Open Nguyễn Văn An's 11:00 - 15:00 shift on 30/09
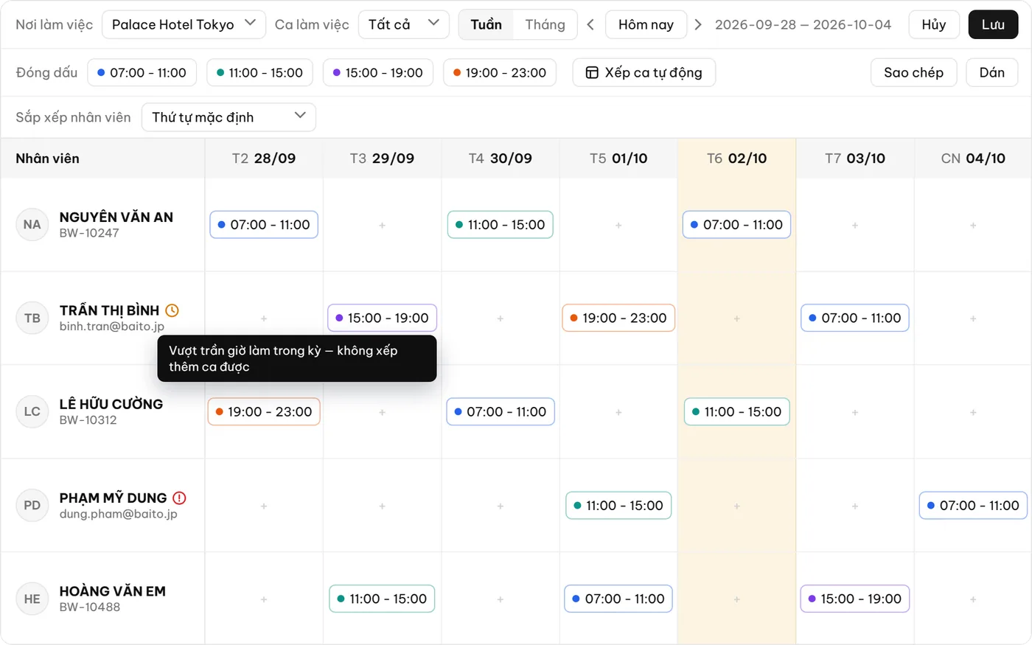Viewport: 1032px width, 645px height. (501, 225)
